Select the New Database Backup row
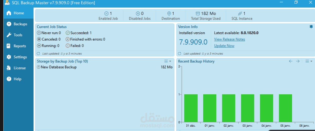 tap(105, 67)
